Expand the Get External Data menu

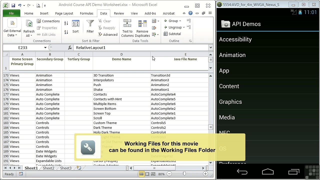pyautogui.click(x=12, y=28)
